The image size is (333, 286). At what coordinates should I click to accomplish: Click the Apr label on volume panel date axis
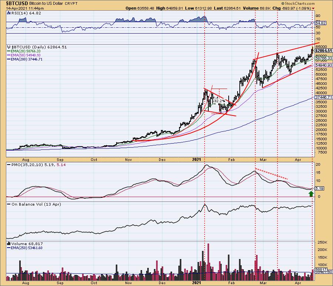[298, 283]
